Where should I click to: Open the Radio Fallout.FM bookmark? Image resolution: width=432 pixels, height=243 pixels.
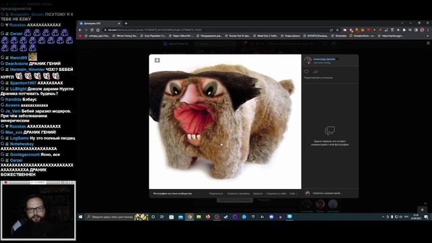tap(182, 36)
